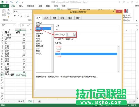Switch to the 数据 Data ribbon tab
The width and height of the screenshot is (139, 107).
48,6
